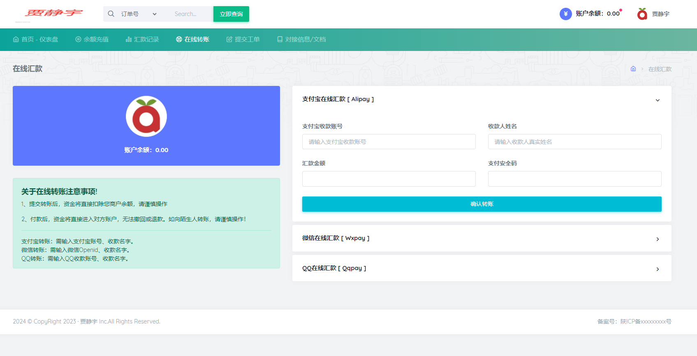Go to 首页 - 仪表盘 tab
Screen dimensions: 697x356
tap(35, 39)
